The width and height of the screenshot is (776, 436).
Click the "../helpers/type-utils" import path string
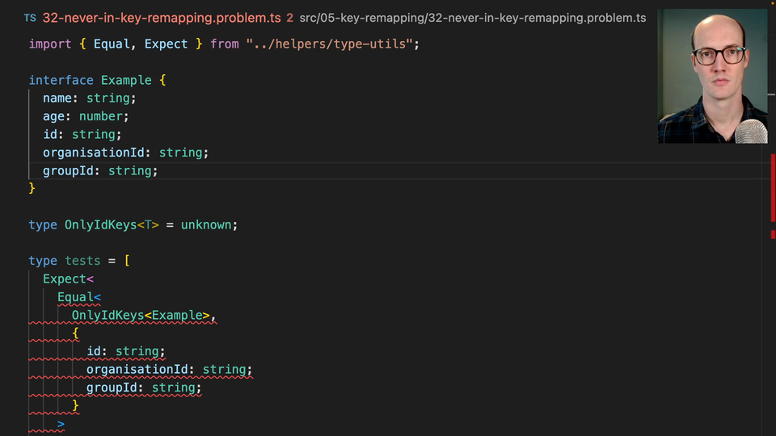(333, 44)
